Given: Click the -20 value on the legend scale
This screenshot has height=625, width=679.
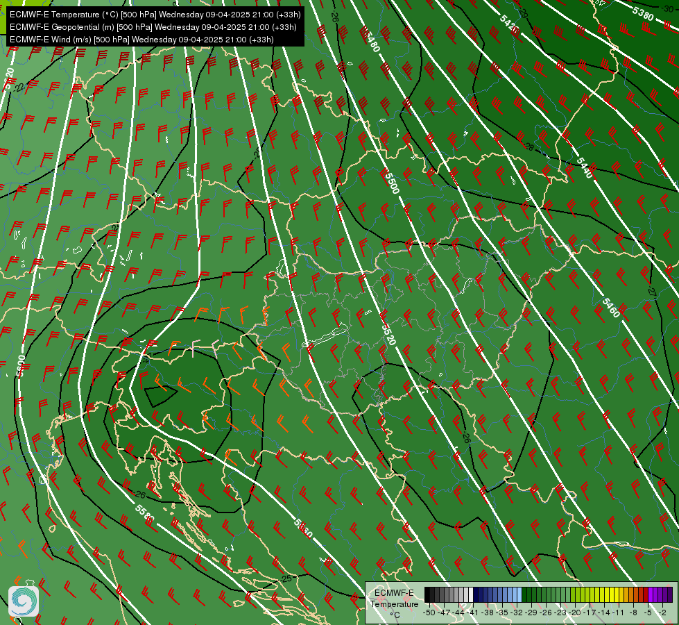Looking at the screenshot, I should [x=576, y=612].
